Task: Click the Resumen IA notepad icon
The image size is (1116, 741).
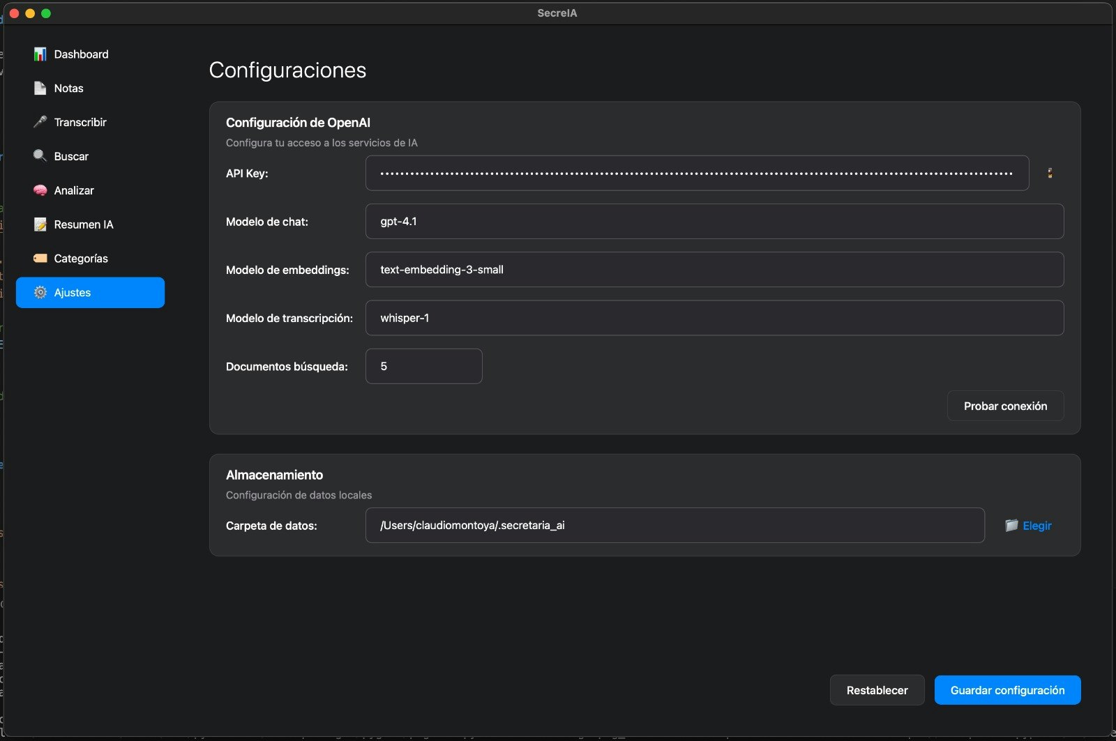Action: 40,224
